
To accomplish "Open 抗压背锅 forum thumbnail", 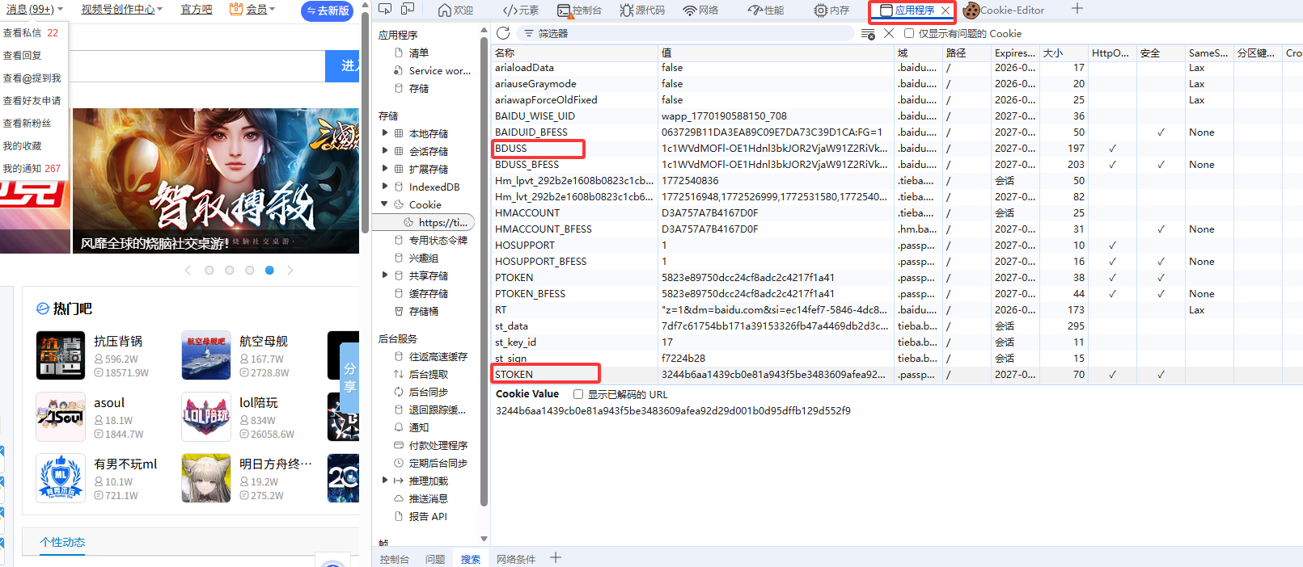I will tap(61, 355).
